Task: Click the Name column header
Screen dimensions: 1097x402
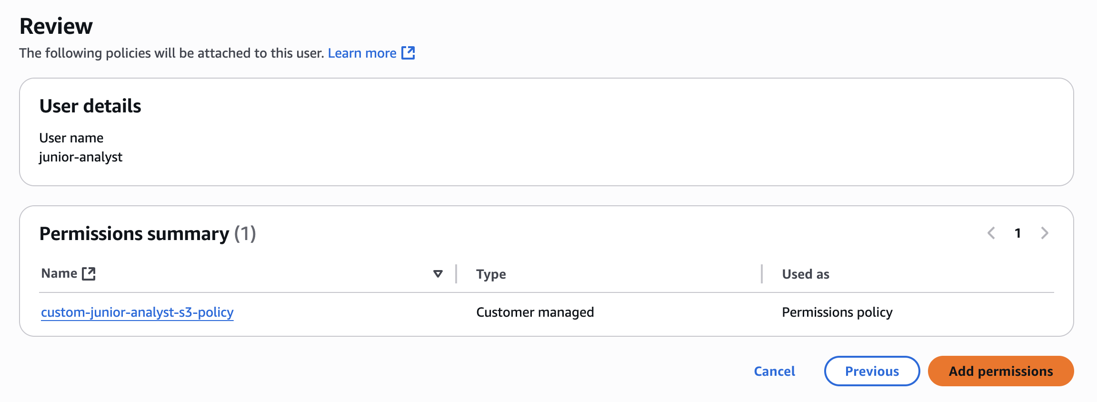Action: 59,273
